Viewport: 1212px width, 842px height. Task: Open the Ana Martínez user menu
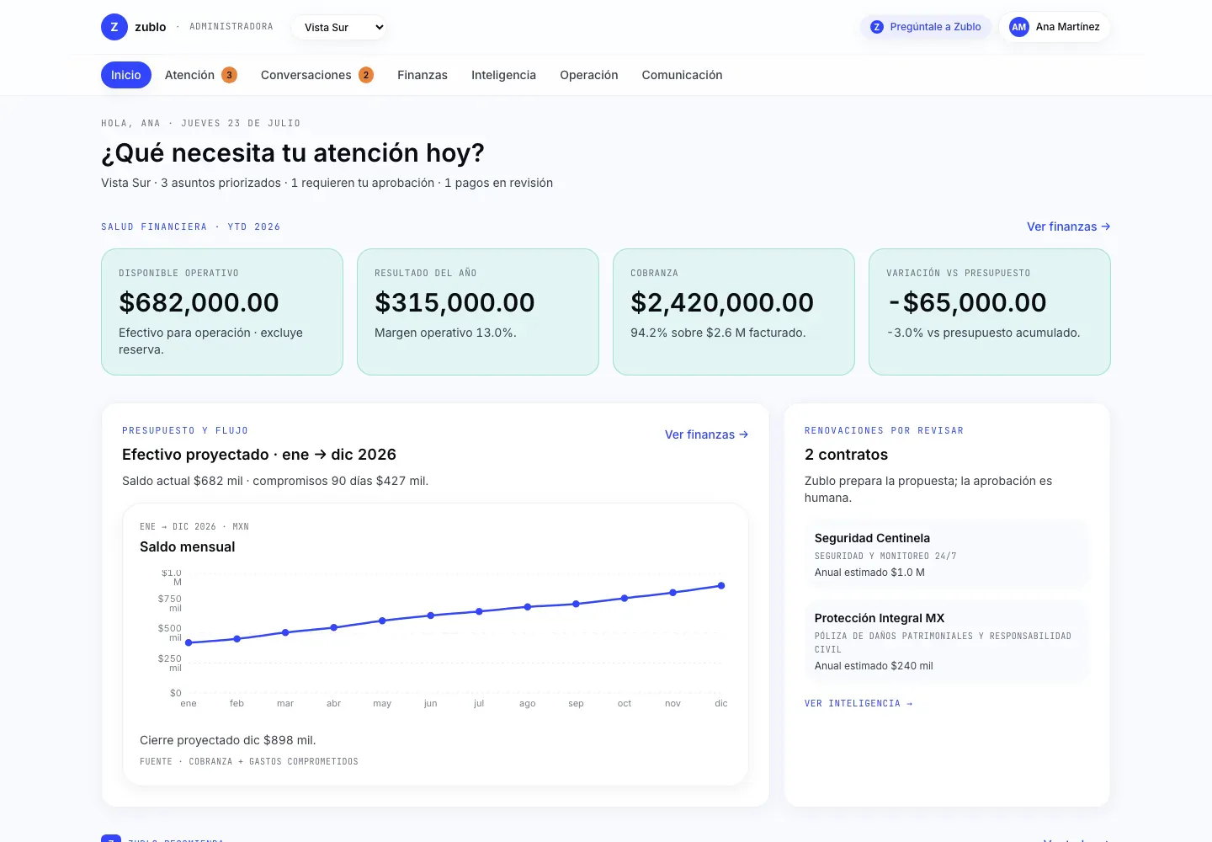[1055, 27]
